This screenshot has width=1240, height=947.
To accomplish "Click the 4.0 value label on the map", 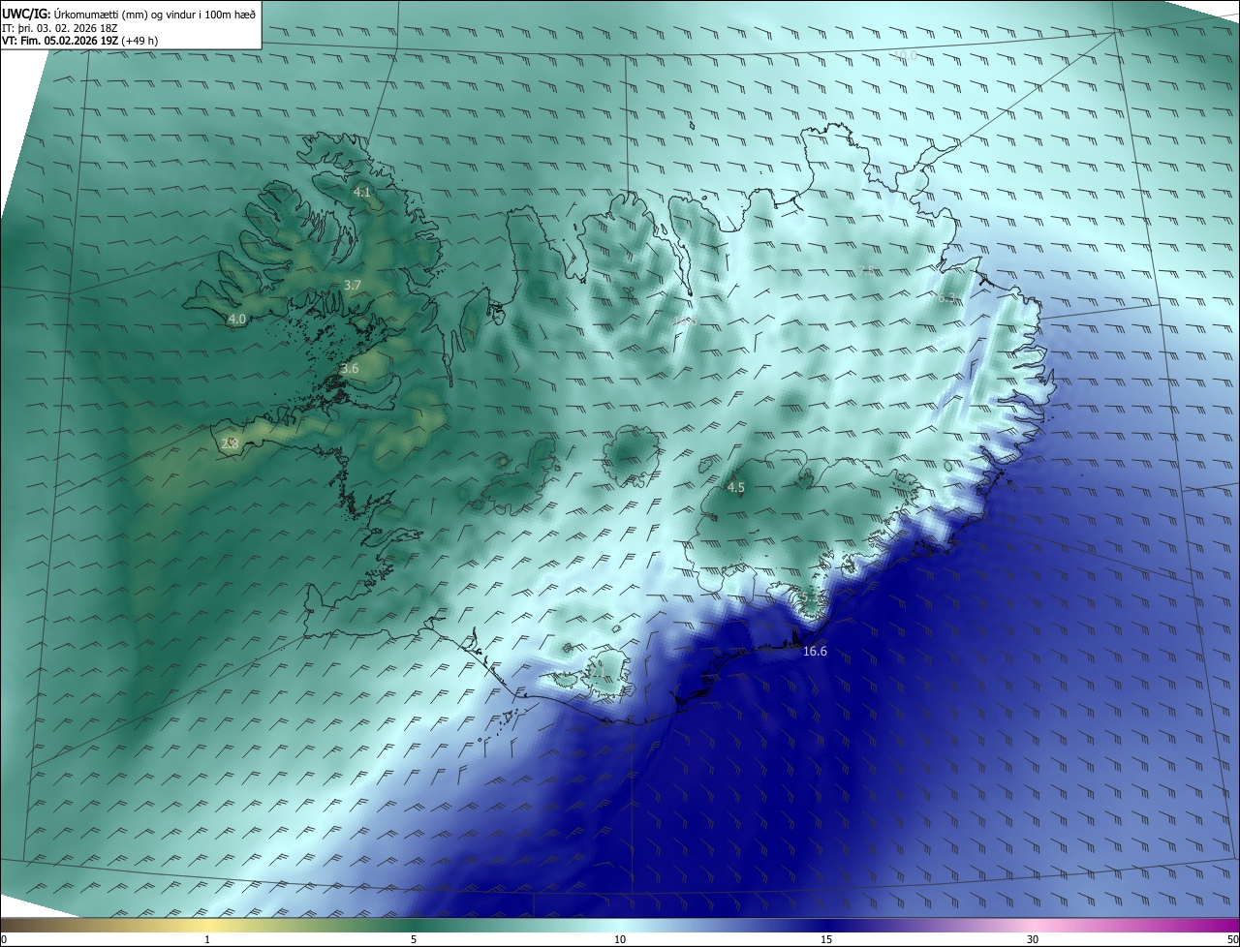I will 237,319.
